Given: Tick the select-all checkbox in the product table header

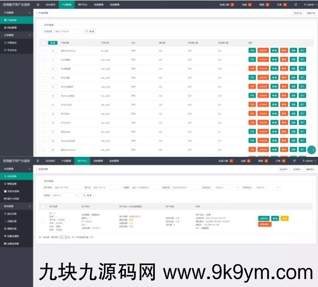Looking at the screenshot, I should coord(43,43).
